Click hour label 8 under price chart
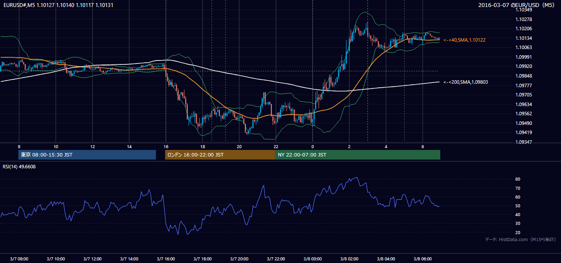561x263 pixels. tap(19, 146)
